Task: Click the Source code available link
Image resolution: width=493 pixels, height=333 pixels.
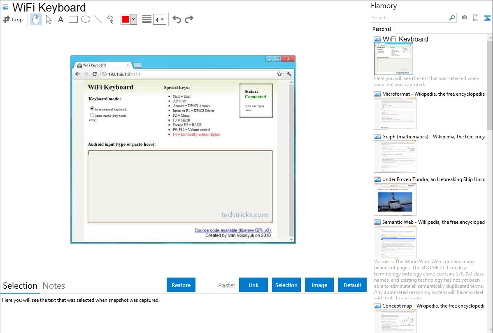Action: point(233,230)
